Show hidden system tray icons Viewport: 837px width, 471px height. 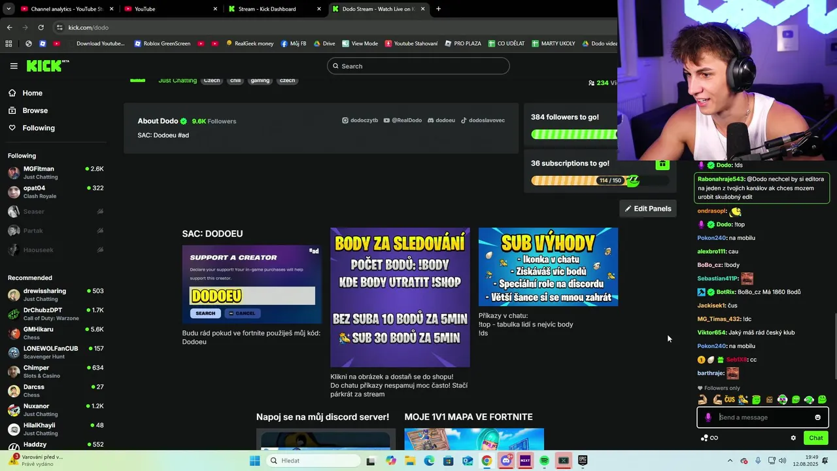click(730, 461)
